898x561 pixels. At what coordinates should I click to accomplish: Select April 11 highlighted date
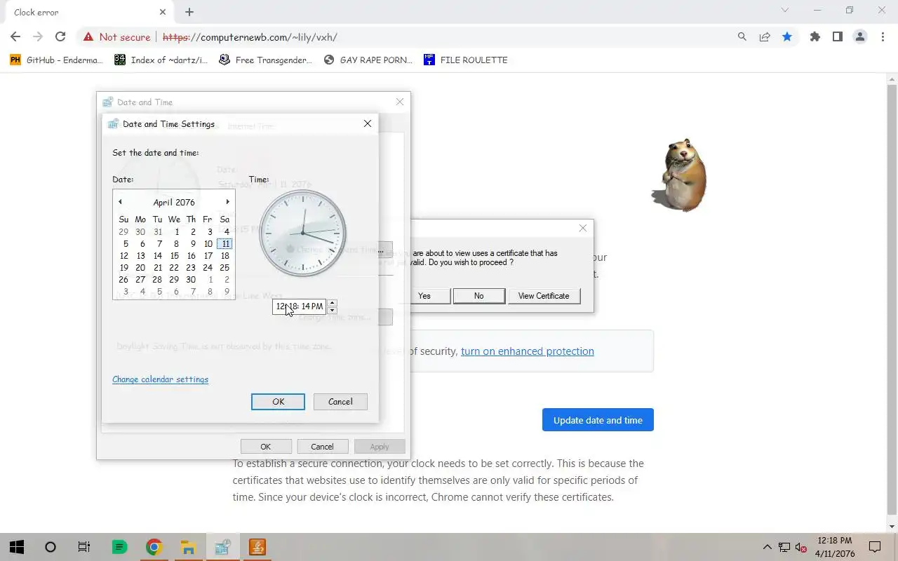[224, 244]
